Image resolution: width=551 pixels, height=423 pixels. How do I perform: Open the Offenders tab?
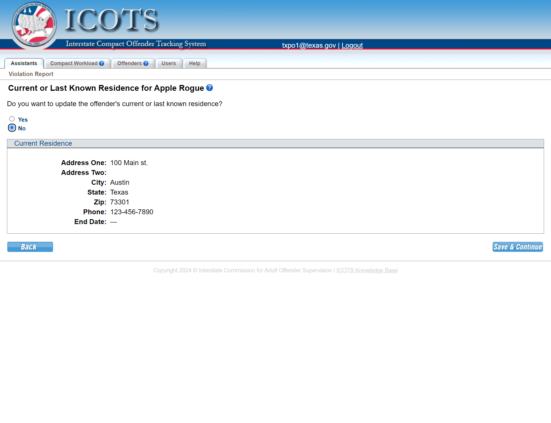[x=133, y=63]
